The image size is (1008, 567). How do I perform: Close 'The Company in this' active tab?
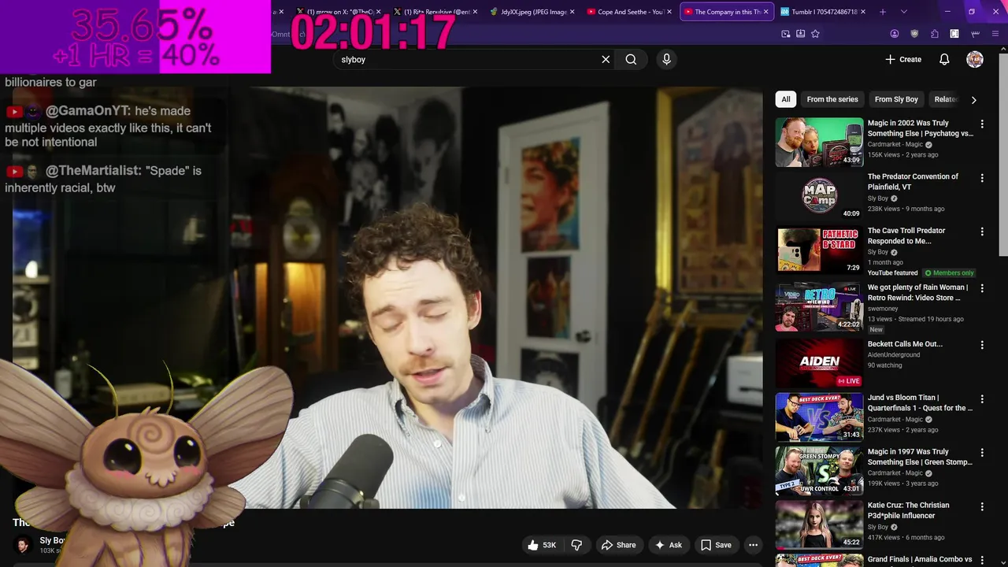[x=765, y=12]
